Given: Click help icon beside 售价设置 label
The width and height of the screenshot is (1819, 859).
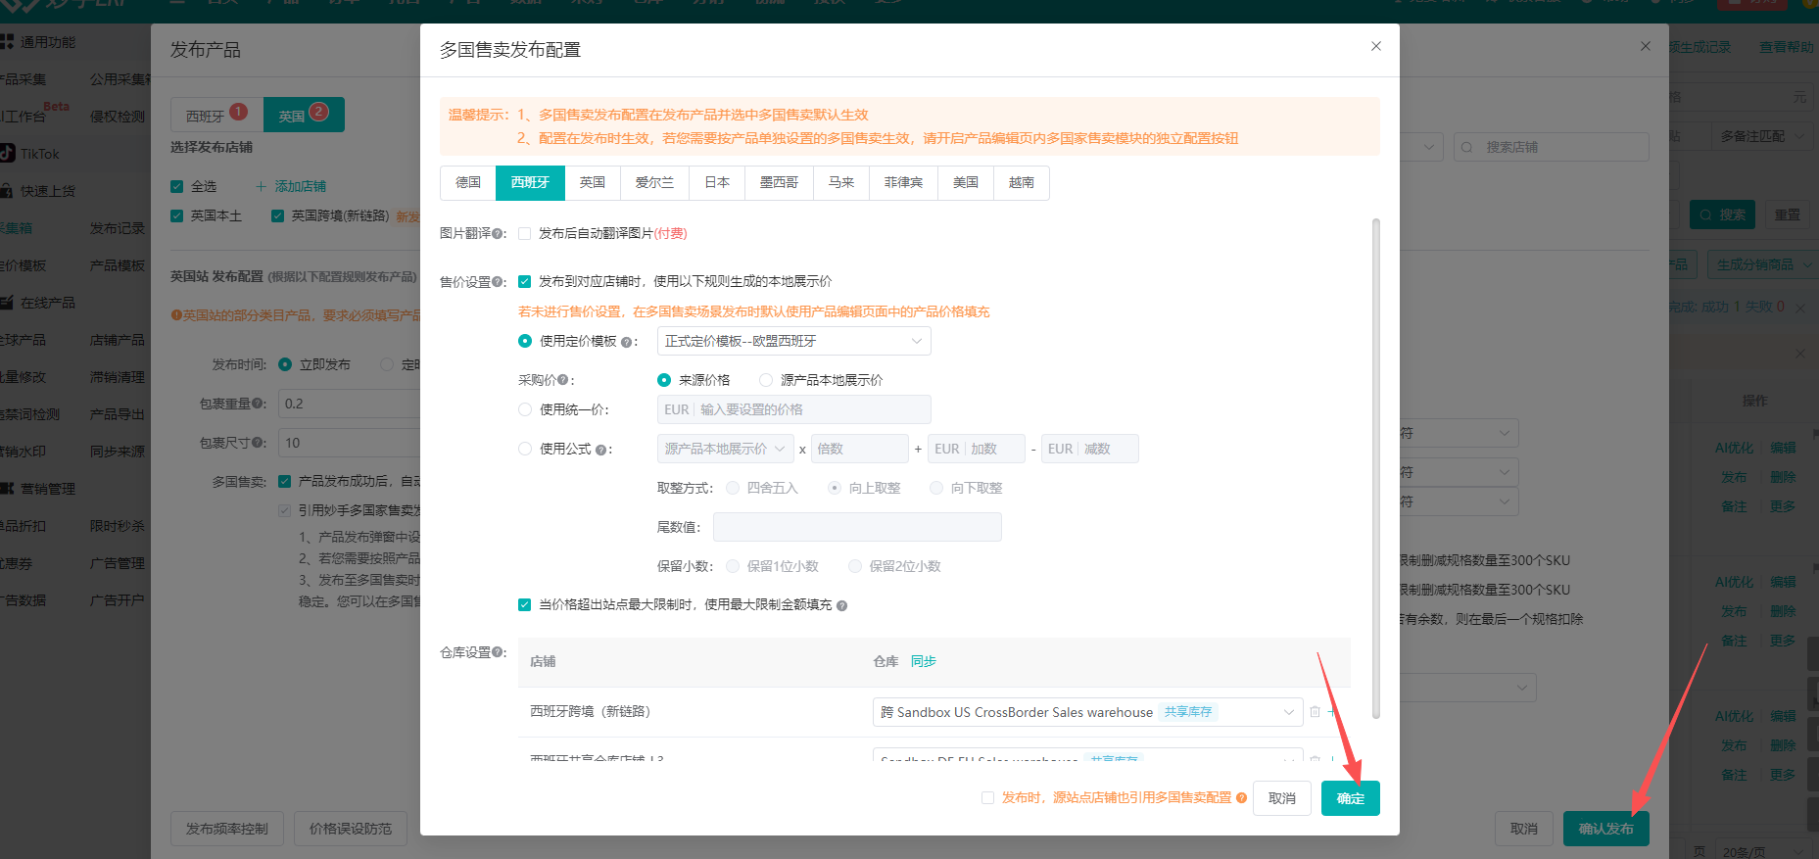Looking at the screenshot, I should (499, 282).
